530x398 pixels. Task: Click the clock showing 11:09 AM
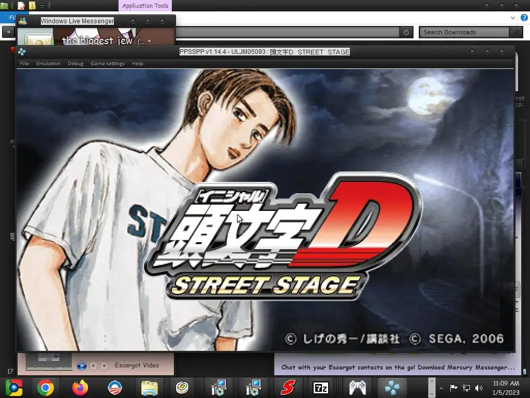point(506,383)
